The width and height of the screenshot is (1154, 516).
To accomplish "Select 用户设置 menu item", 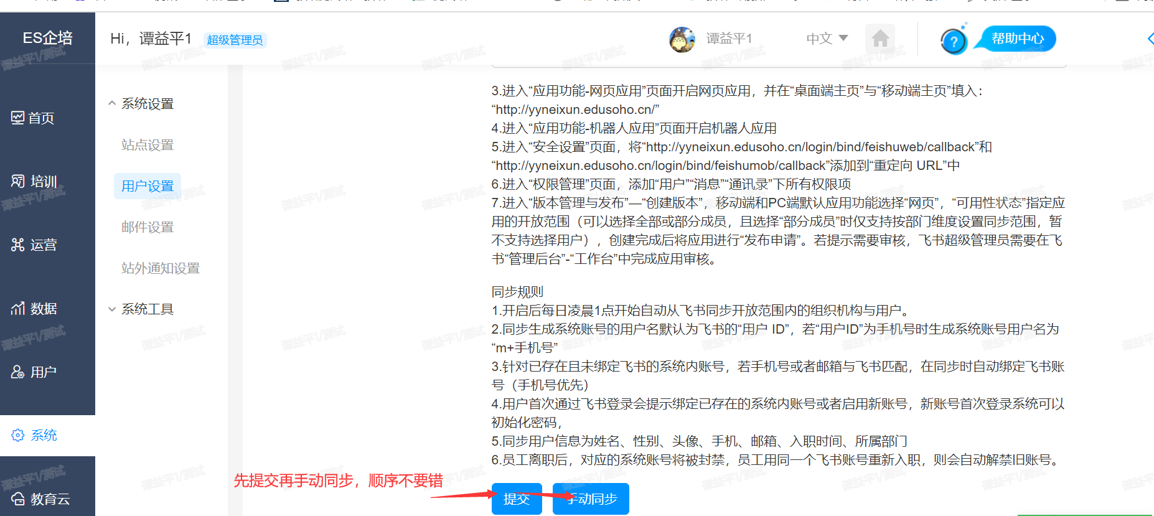I will coord(148,186).
